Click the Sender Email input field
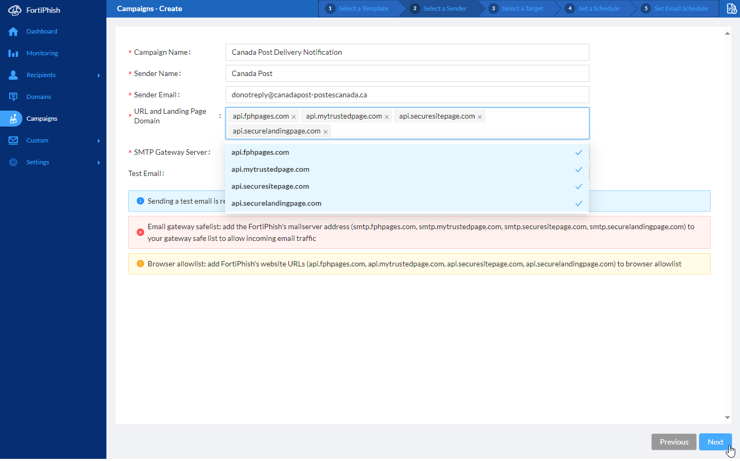The height and width of the screenshot is (461, 740). tap(407, 95)
